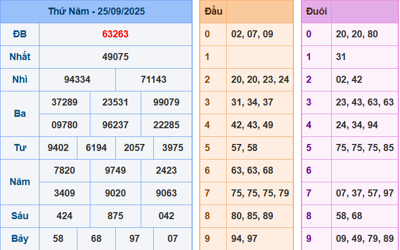Select seventh prize number 97
400x250 pixels.
[x=134, y=239]
